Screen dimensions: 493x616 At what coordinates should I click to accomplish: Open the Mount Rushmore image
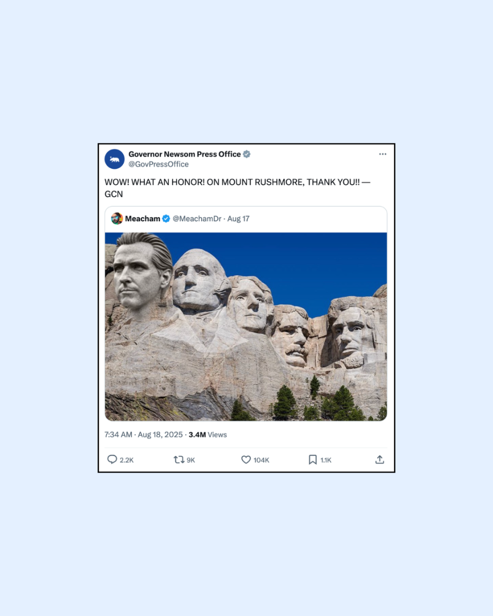[246, 327]
